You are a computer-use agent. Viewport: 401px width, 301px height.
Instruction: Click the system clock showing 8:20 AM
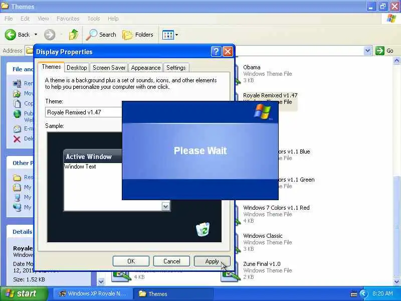[382, 293]
